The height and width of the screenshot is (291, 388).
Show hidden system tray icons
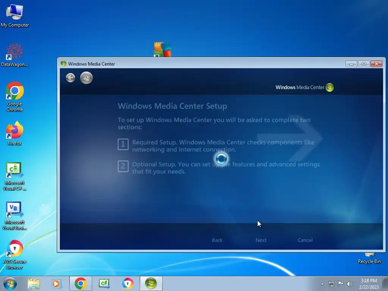(x=322, y=284)
